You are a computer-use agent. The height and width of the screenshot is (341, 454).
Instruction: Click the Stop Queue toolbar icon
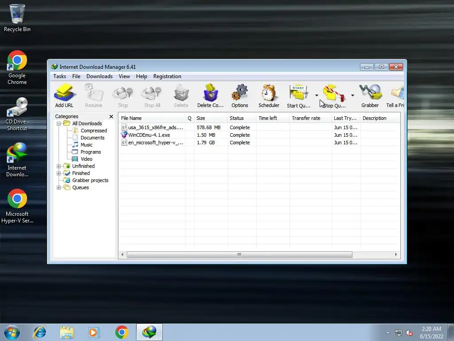tap(334, 96)
